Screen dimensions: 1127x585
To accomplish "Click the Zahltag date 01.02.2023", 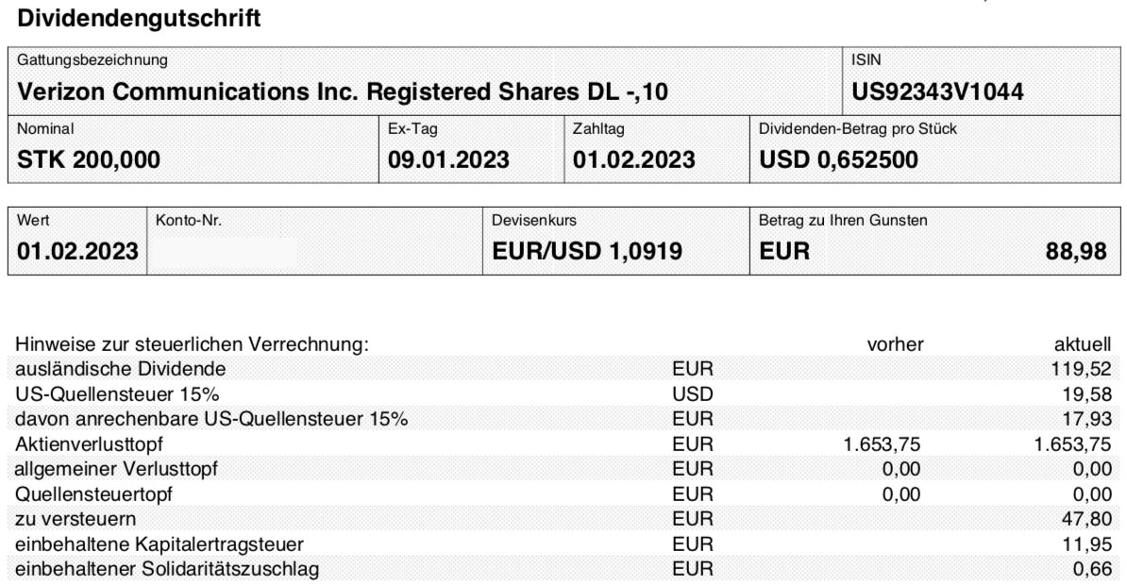I will pyautogui.click(x=634, y=159).
